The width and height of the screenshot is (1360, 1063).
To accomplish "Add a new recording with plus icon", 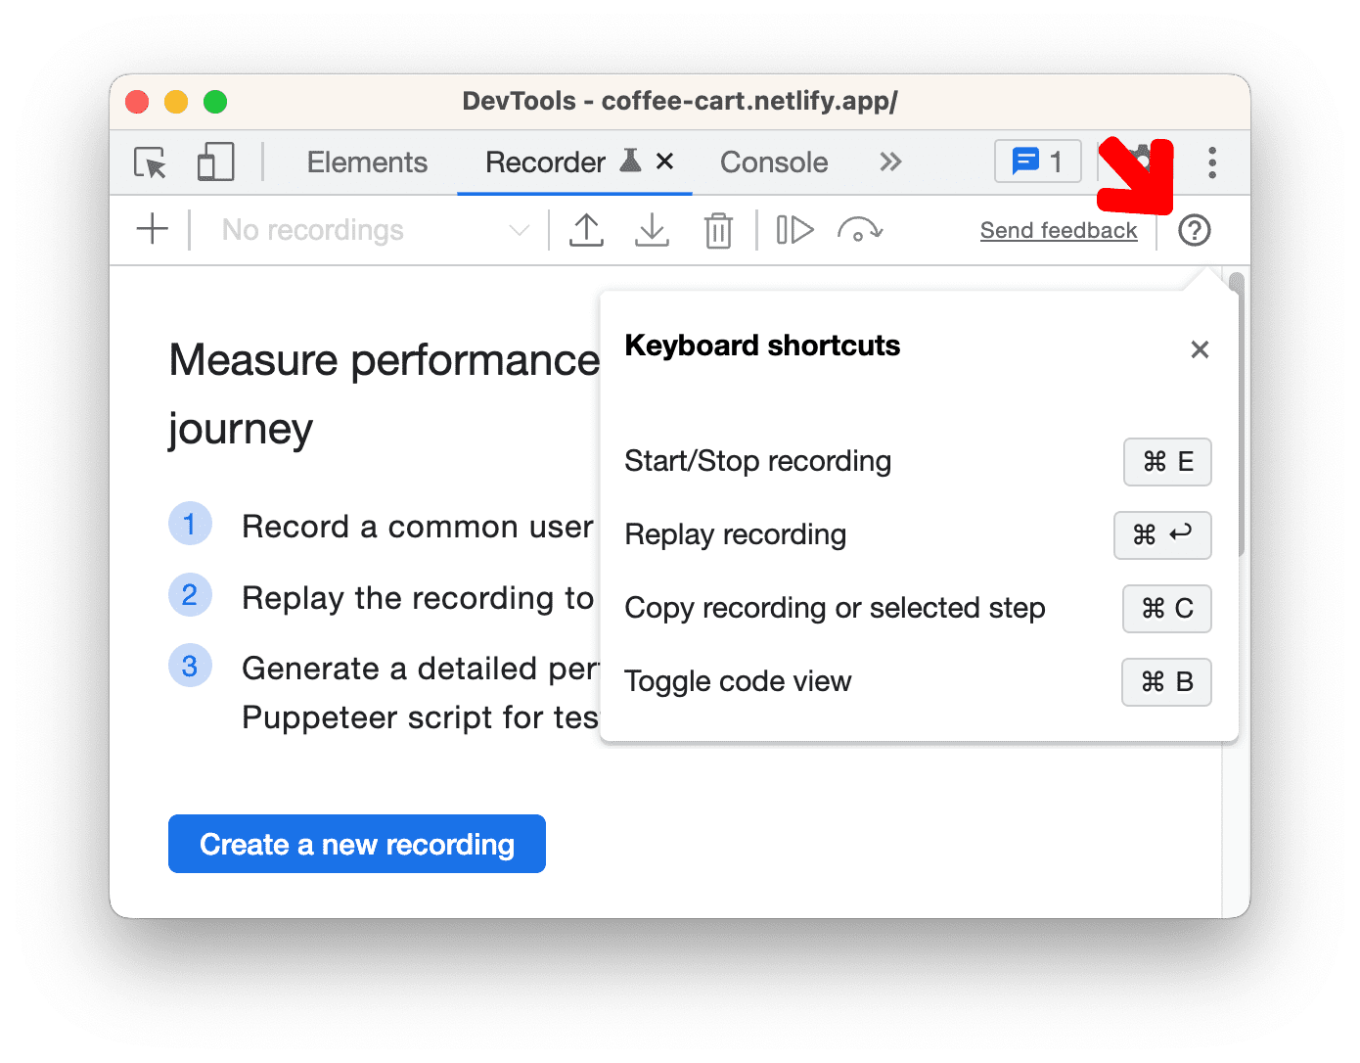I will pos(153,230).
